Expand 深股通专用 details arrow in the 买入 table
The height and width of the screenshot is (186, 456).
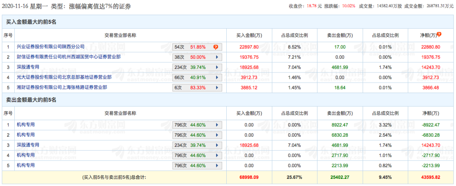(x=217, y=67)
